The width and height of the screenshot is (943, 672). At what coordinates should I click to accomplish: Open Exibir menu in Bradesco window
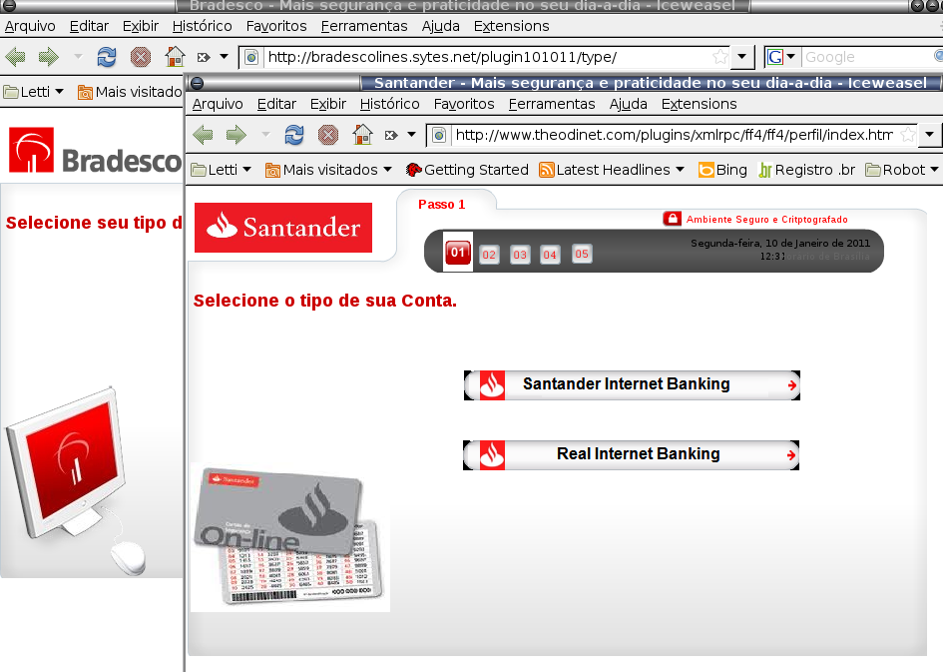(x=140, y=27)
